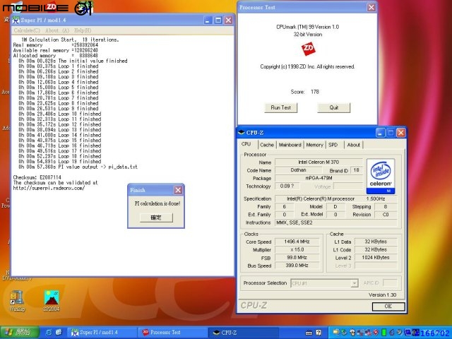Click OK in the CPU-Z window
452x339 pixels.
pyautogui.click(x=388, y=306)
